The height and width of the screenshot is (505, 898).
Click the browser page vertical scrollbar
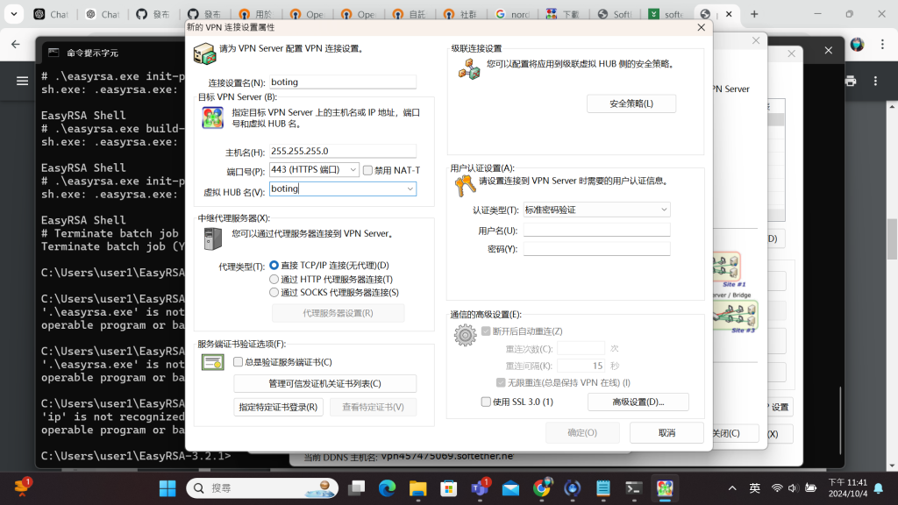[892, 238]
